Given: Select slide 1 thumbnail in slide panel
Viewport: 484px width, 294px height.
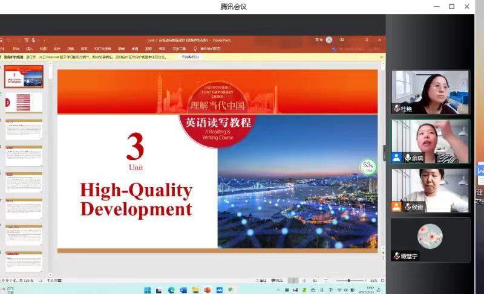Looking at the screenshot, I should (24, 76).
